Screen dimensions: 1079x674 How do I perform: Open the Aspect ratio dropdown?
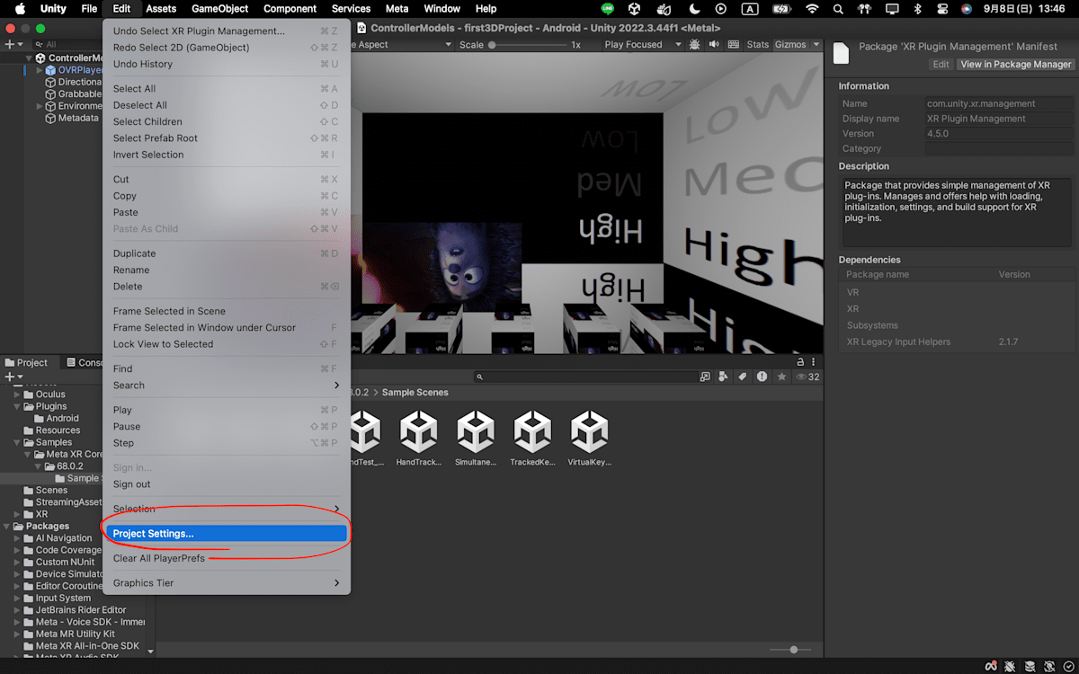(401, 45)
